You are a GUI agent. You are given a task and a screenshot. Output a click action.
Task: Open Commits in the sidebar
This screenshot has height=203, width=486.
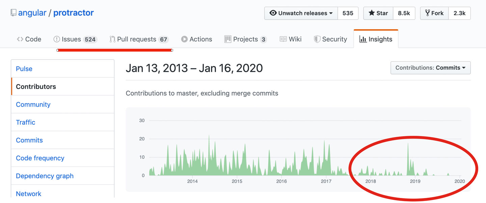click(63, 140)
